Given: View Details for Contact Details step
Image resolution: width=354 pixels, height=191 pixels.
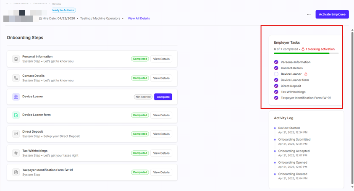Looking at the screenshot, I should [x=161, y=78].
